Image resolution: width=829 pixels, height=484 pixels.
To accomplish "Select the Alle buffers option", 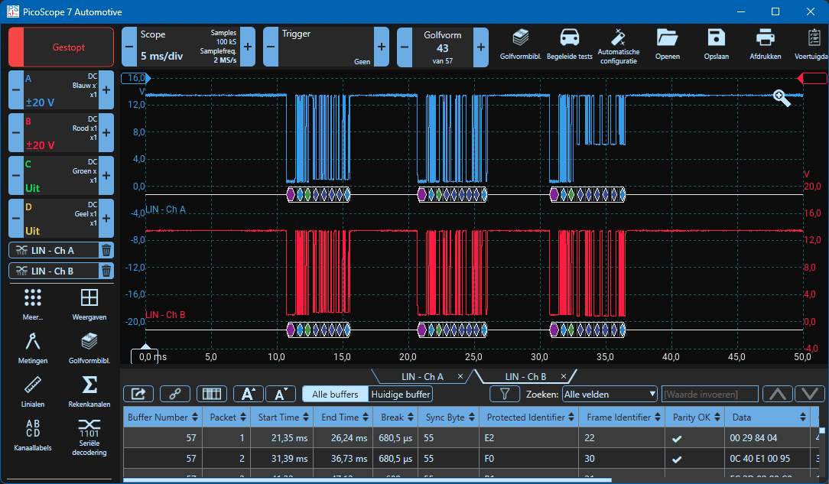I will (334, 395).
